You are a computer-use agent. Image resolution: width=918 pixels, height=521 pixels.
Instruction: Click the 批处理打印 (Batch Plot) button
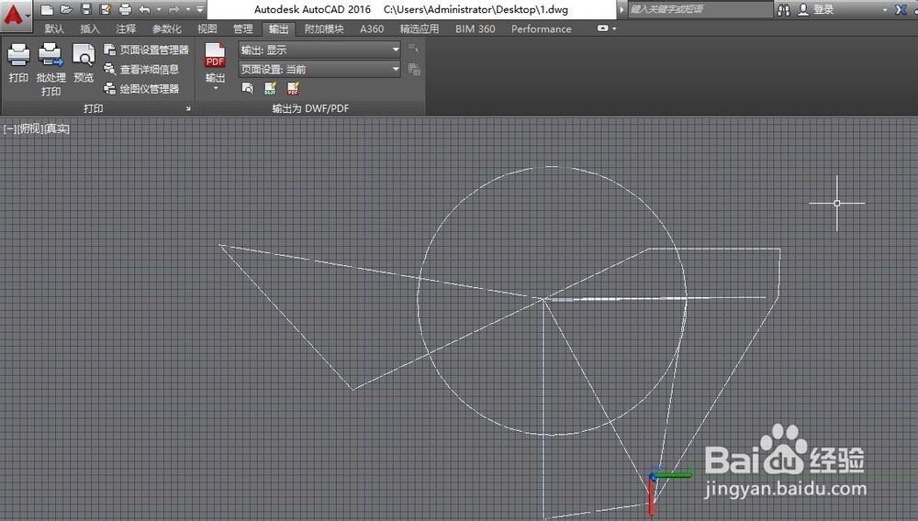(x=50, y=69)
